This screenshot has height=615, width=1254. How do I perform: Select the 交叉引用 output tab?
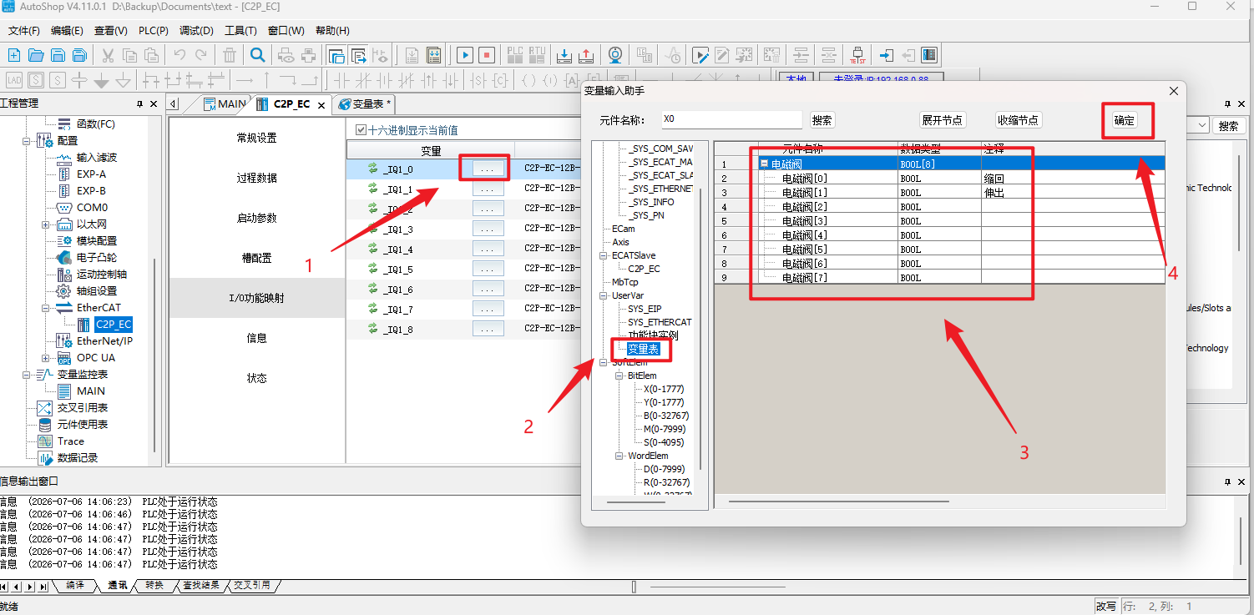[x=251, y=585]
